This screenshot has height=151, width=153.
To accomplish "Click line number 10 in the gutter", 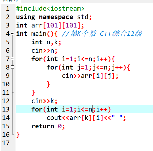I will click(x=7, y=84).
